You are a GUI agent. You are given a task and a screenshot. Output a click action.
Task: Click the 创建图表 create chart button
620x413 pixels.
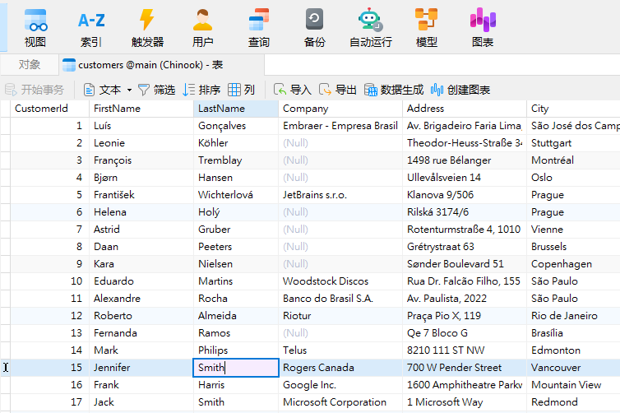[x=460, y=90]
